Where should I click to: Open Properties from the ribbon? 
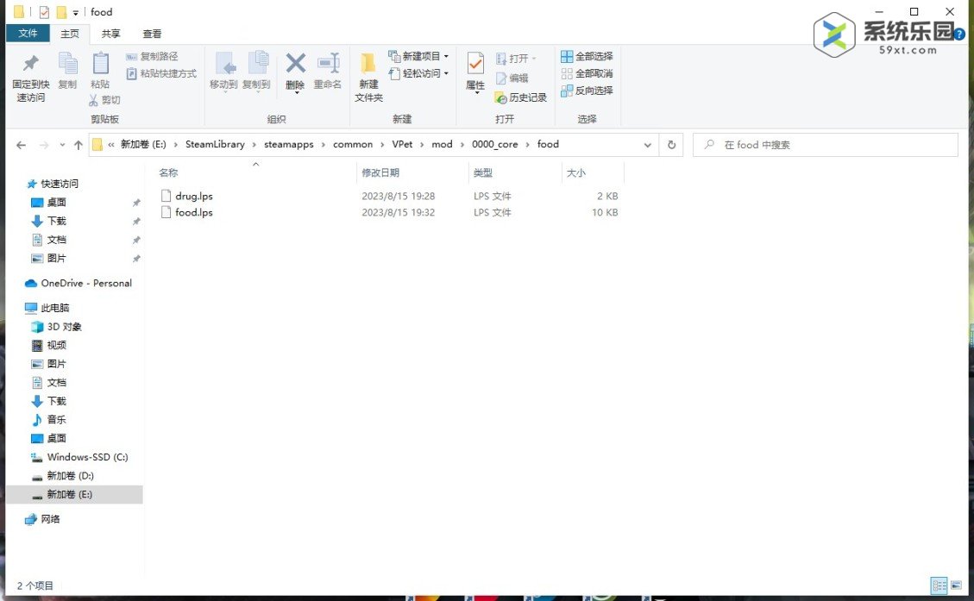tap(475, 65)
